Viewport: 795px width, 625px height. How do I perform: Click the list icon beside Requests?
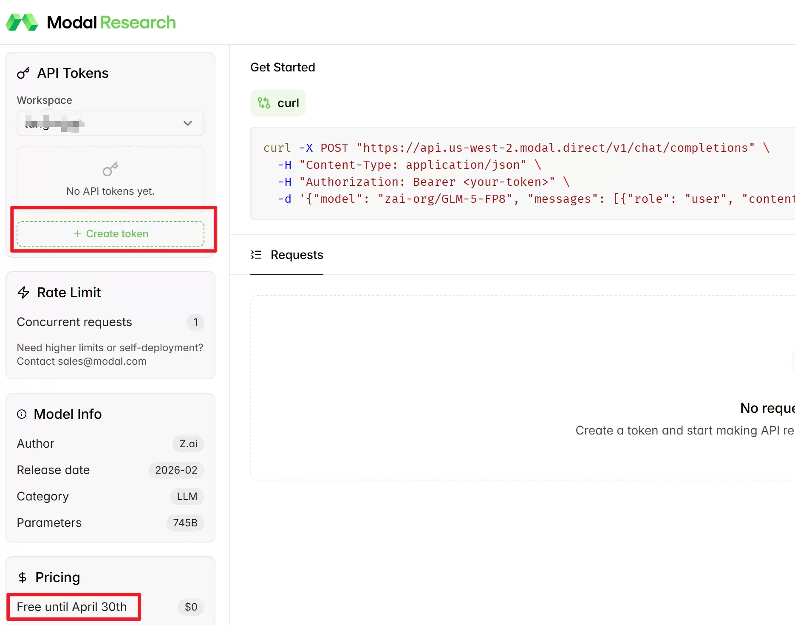pos(256,255)
